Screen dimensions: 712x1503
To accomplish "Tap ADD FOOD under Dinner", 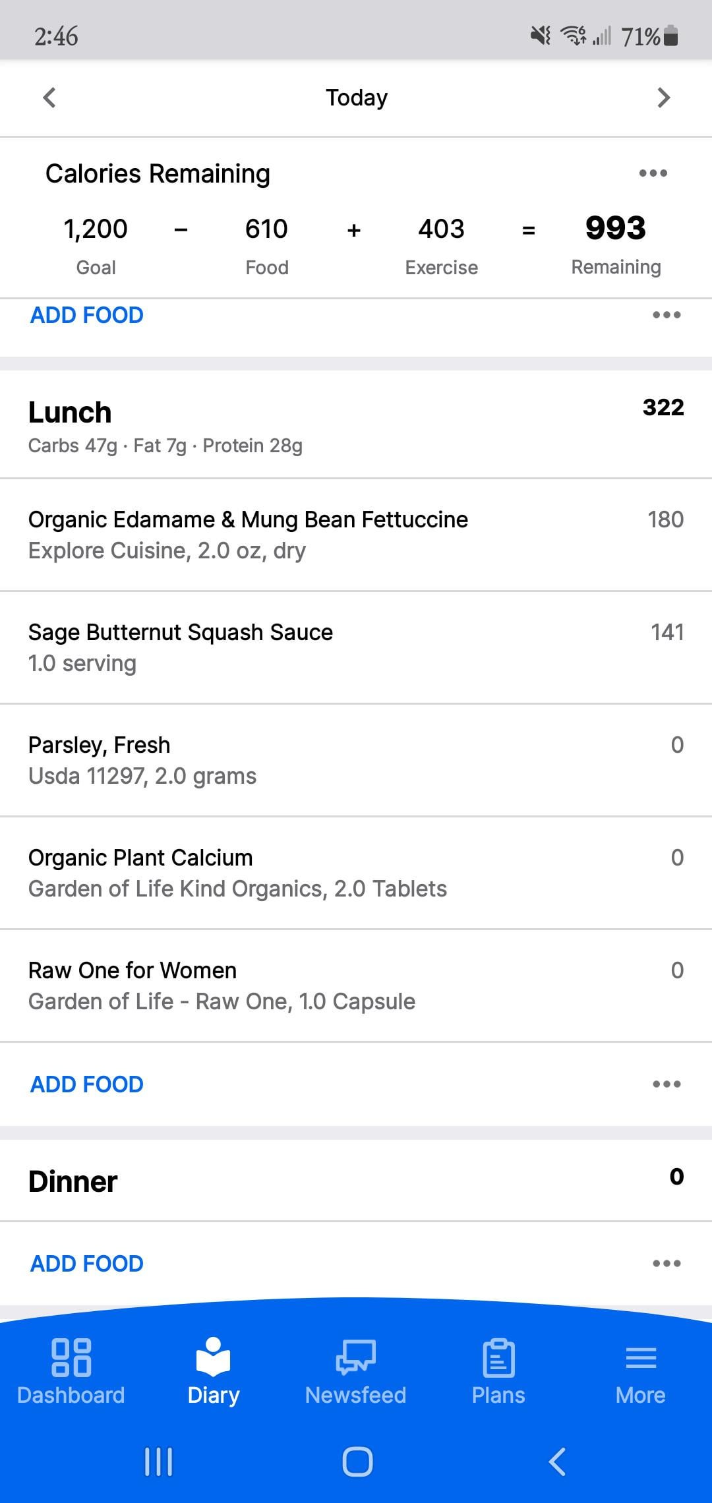I will pos(87,1264).
